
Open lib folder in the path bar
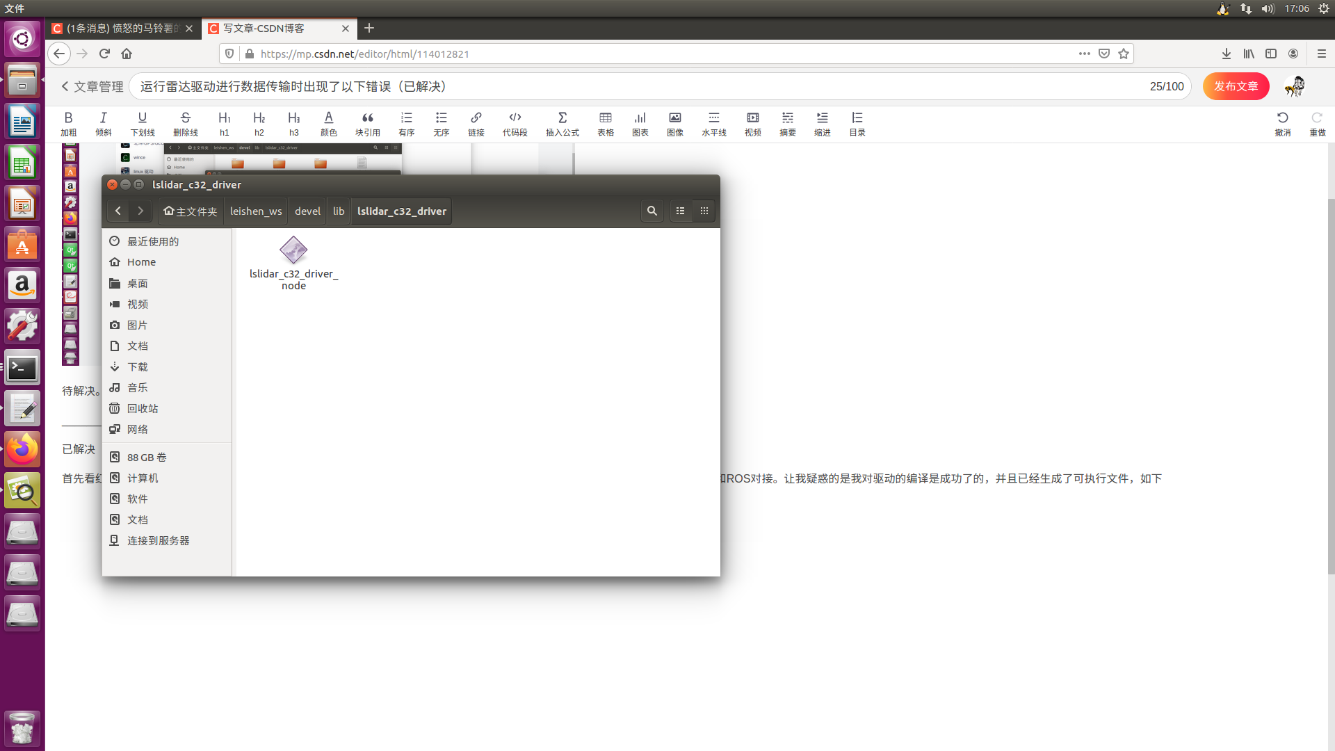(339, 211)
